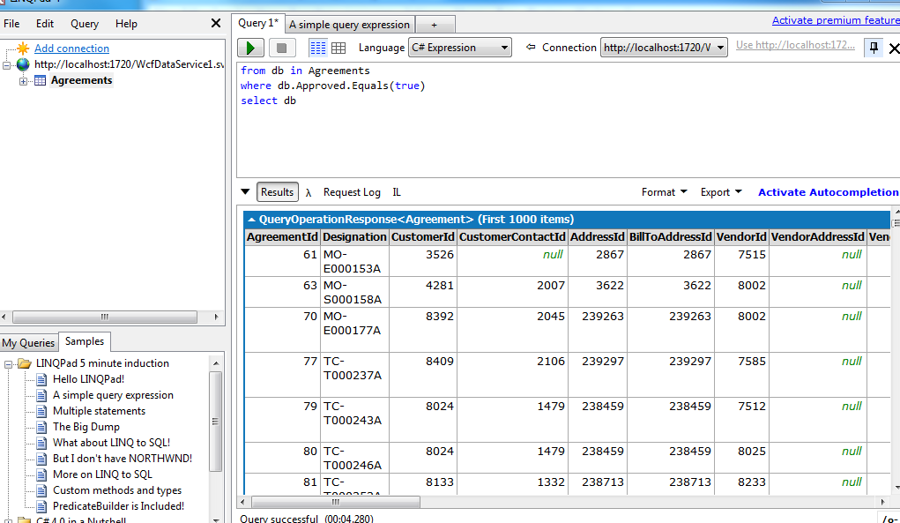The image size is (900, 523).
Task: Collapse the results panel with the triangle
Action: 245,191
